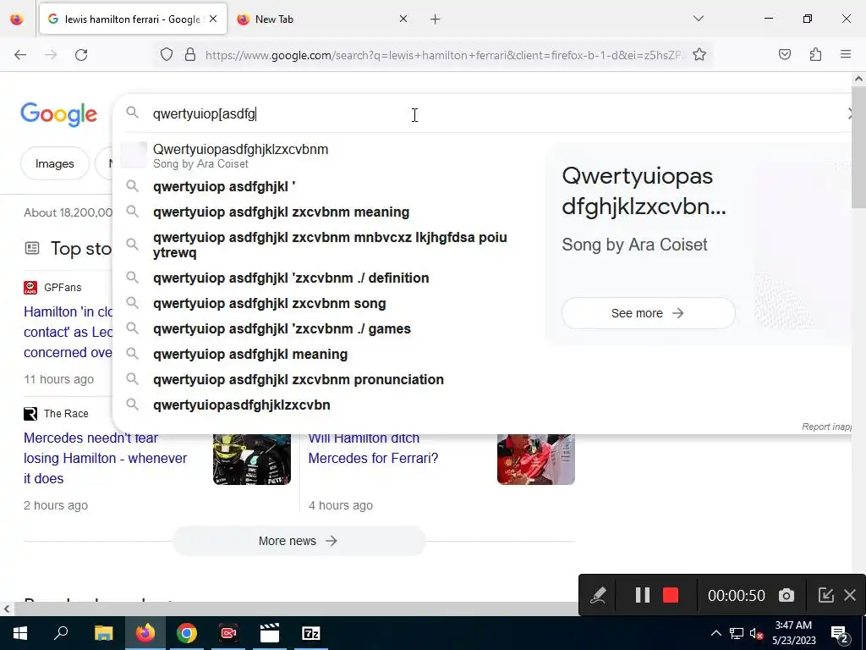
Task: Click the horizontal scrollbar left arrow
Action: (7, 609)
